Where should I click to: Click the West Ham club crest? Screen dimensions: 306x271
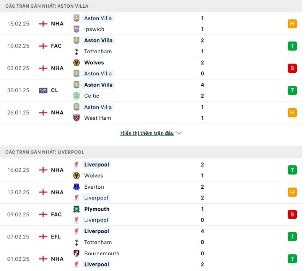pos(76,118)
